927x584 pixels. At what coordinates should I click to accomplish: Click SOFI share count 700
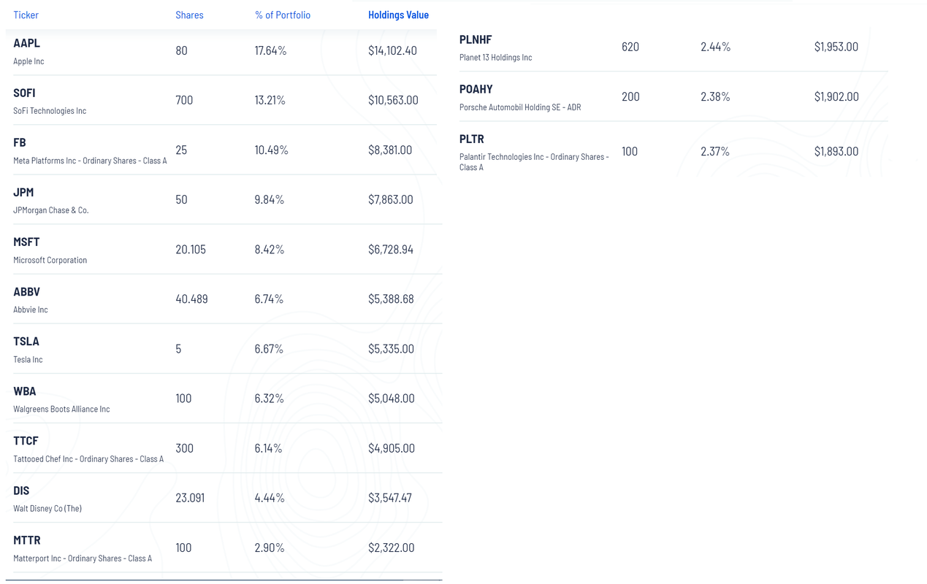(x=184, y=100)
